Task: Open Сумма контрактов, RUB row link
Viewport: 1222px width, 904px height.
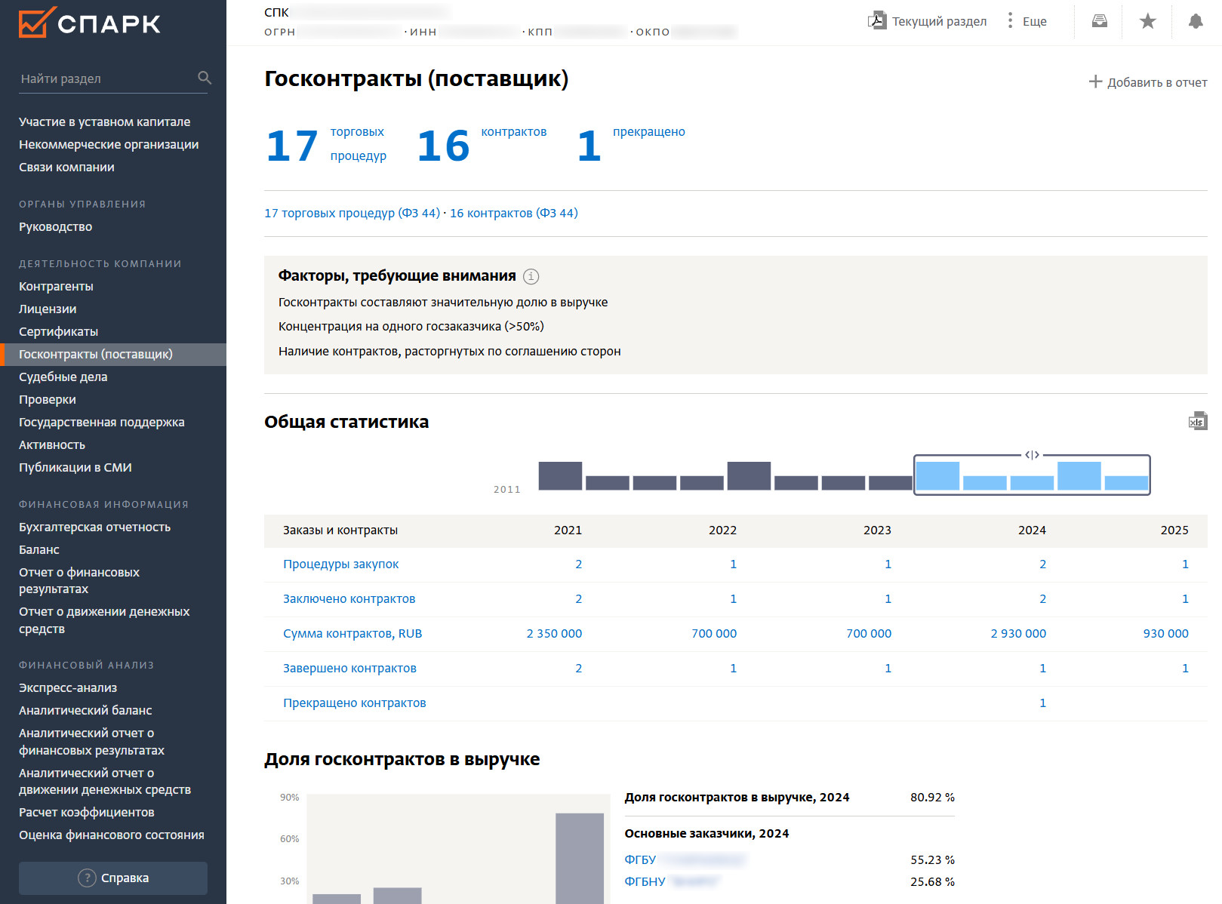Action: tap(352, 633)
